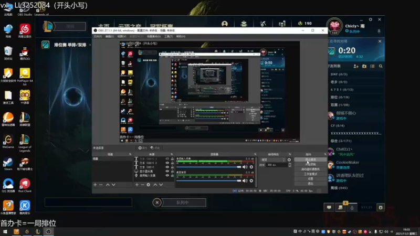Toggle visibility eye of display capture source
Screen dimensions: 420x236
point(167,171)
